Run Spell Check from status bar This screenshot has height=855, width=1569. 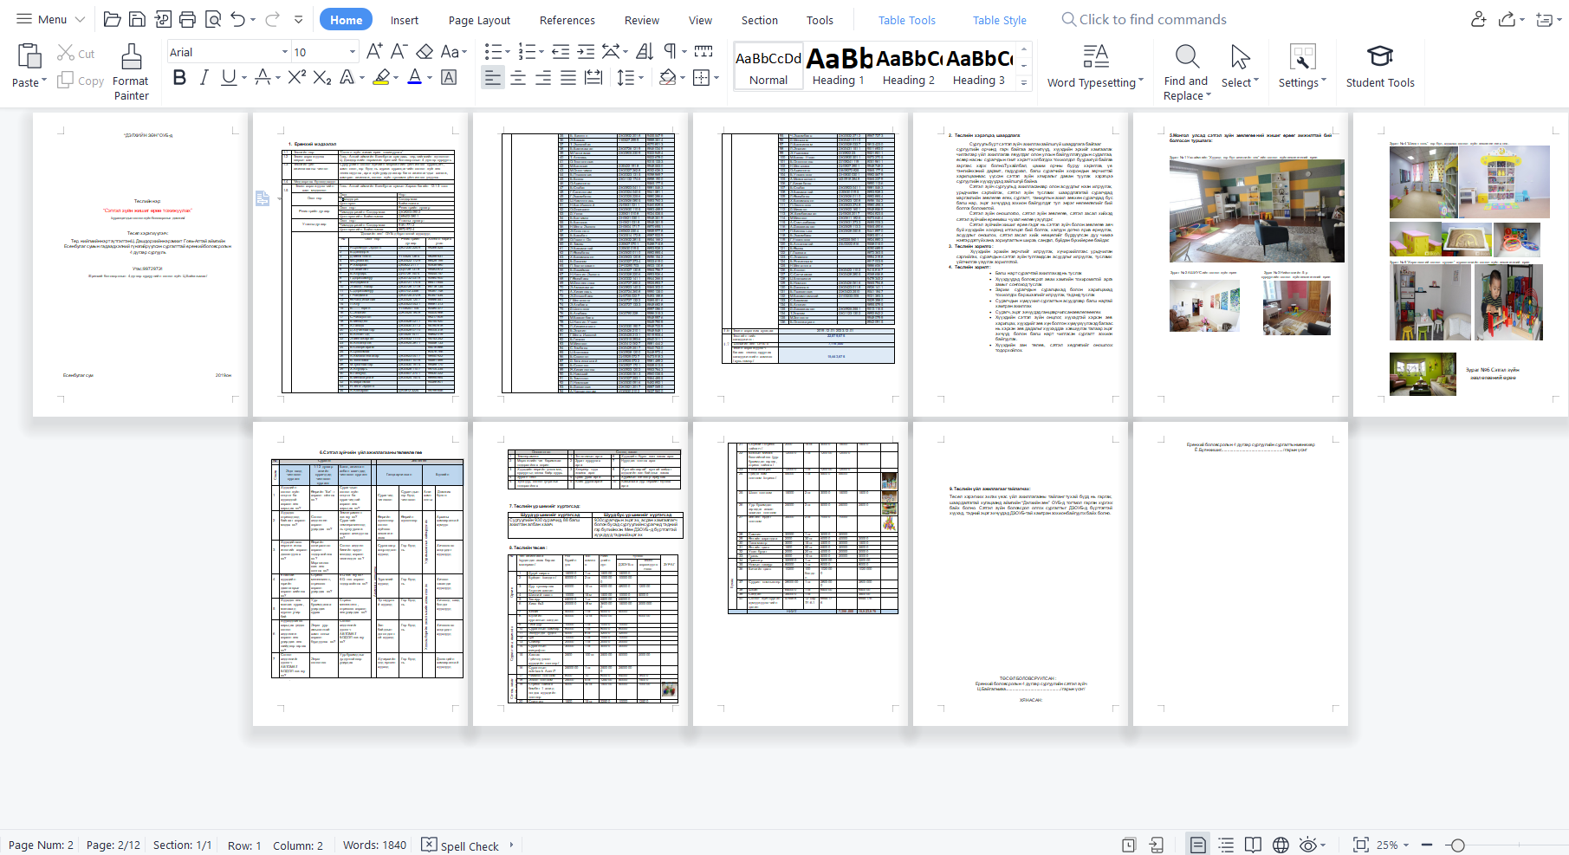click(466, 845)
